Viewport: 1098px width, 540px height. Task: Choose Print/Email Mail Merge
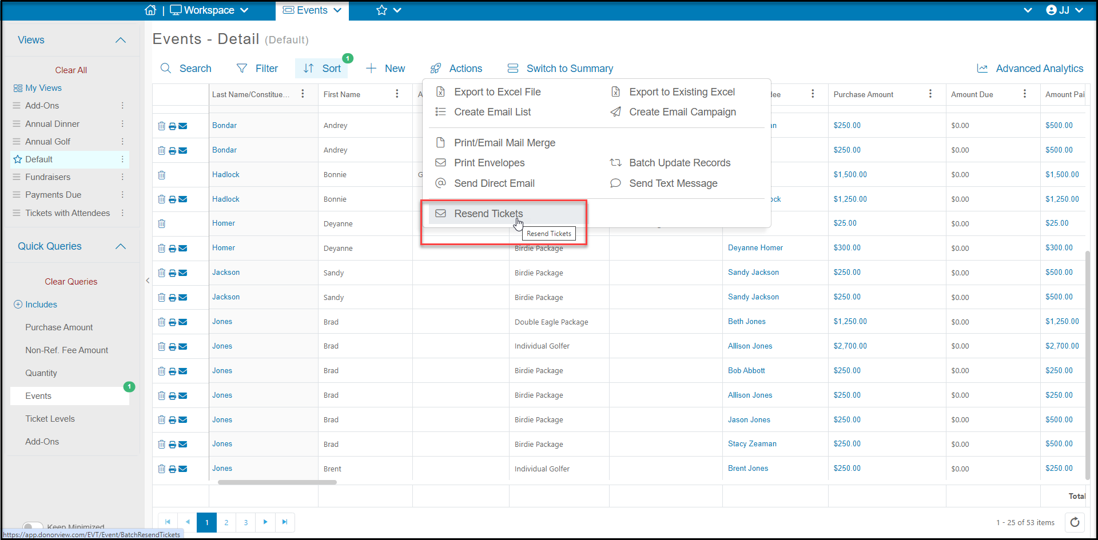(495, 143)
